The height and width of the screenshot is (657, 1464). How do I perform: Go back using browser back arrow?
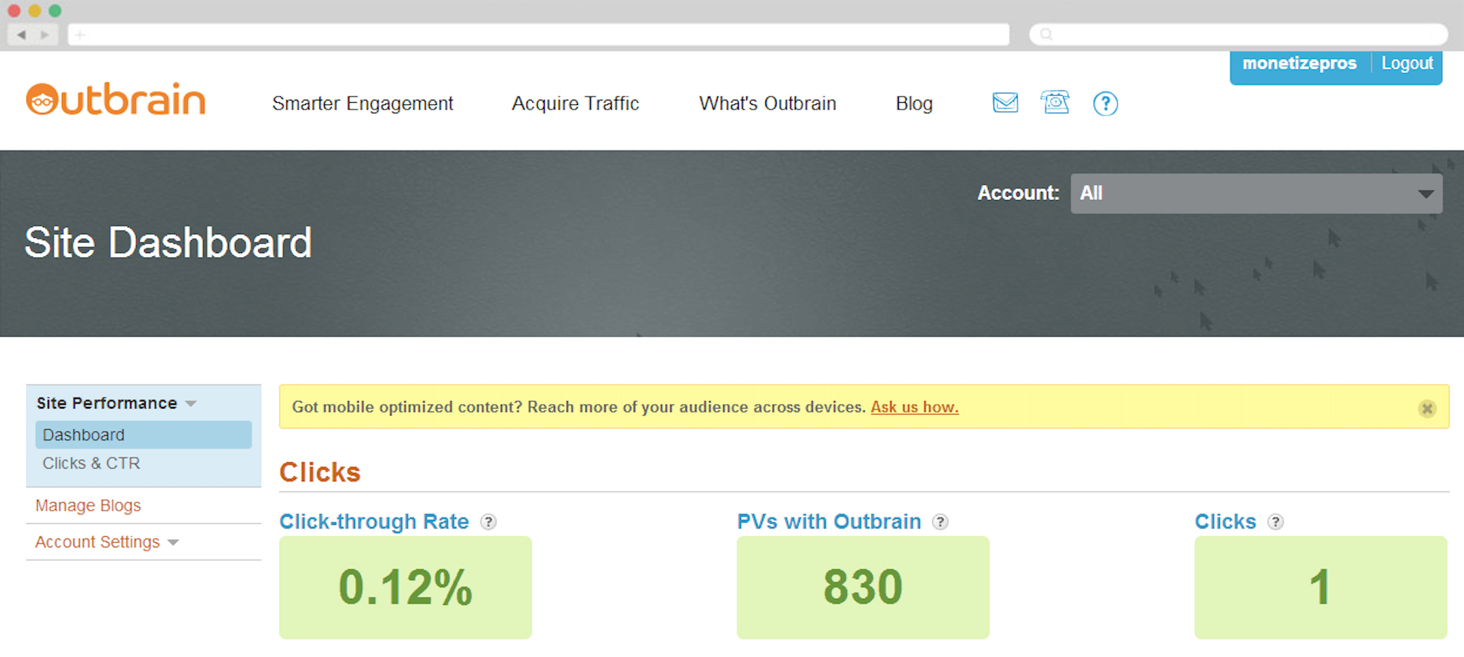[21, 35]
